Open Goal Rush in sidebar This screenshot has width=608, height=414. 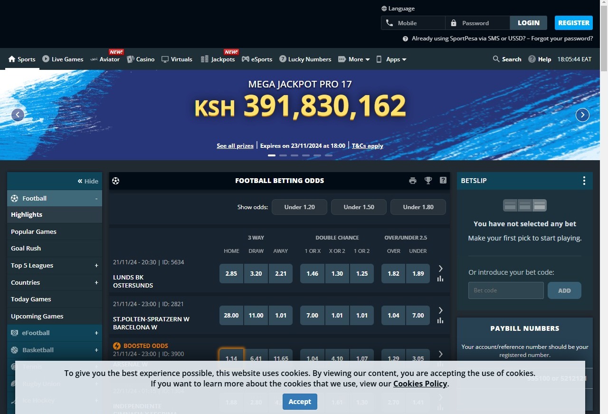(x=55, y=248)
